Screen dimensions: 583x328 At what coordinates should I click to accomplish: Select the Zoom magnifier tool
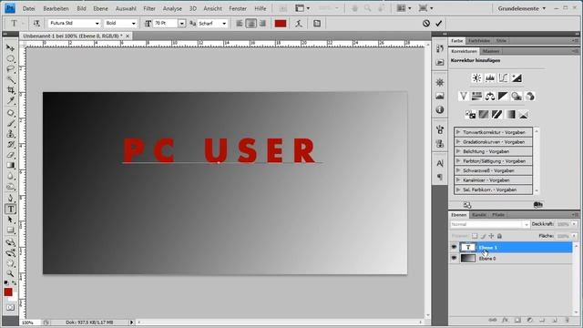coord(10,274)
